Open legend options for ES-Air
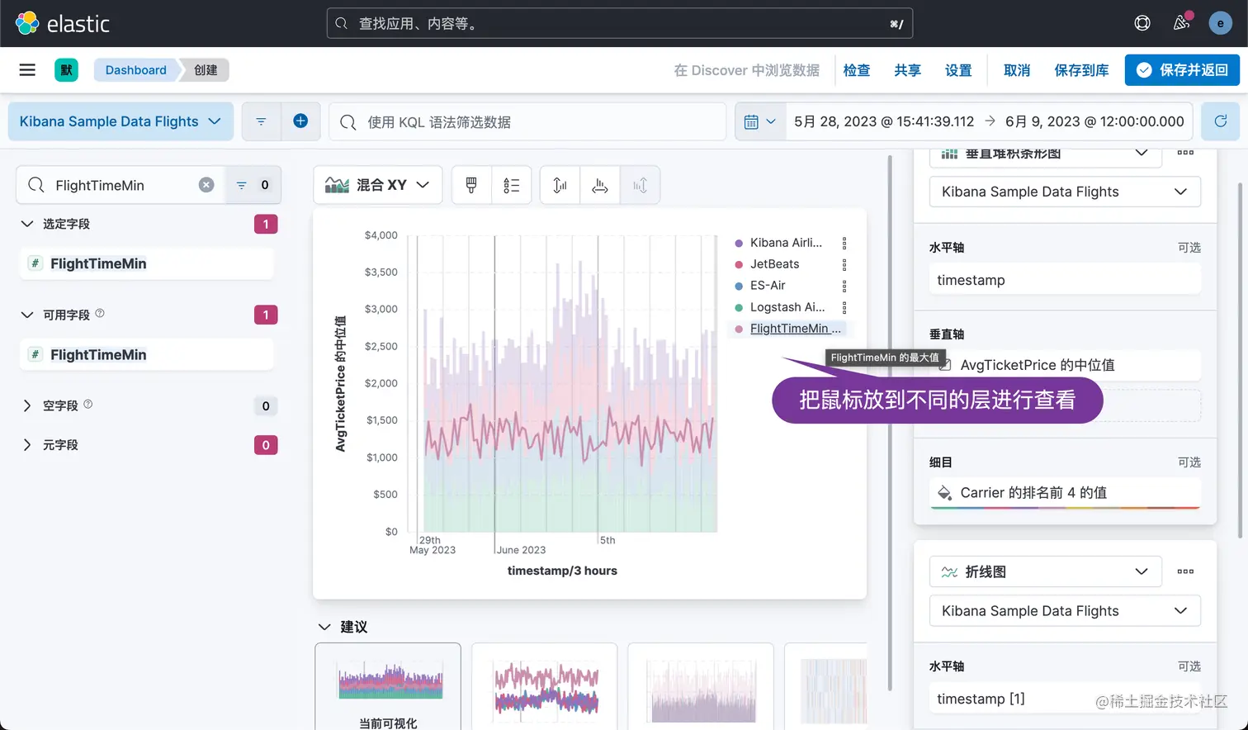The height and width of the screenshot is (730, 1248). point(844,286)
